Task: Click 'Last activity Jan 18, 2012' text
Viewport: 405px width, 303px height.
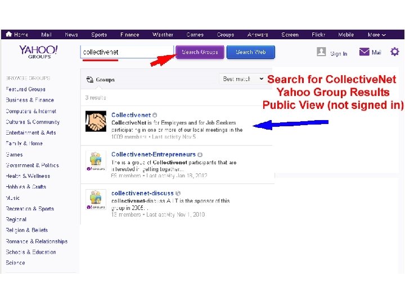Action: point(177,176)
